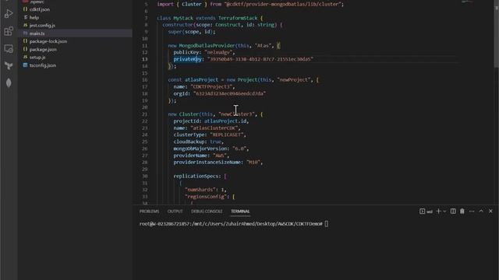Open the Terraform sidebar view
This screenshot has height=280, width=499.
[x=9, y=65]
